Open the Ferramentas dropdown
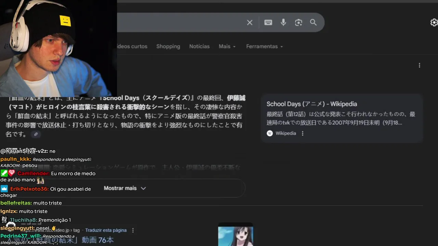The height and width of the screenshot is (246, 438). tap(265, 46)
